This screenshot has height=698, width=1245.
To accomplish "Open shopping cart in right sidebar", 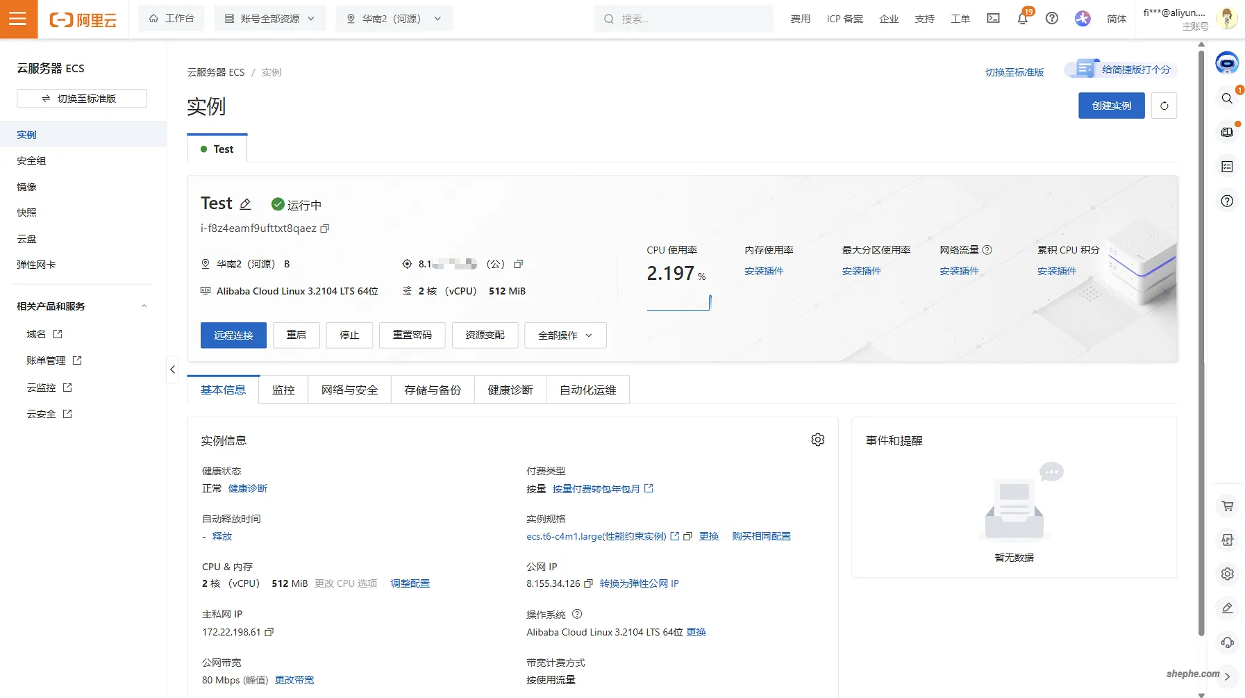I will pos(1226,506).
